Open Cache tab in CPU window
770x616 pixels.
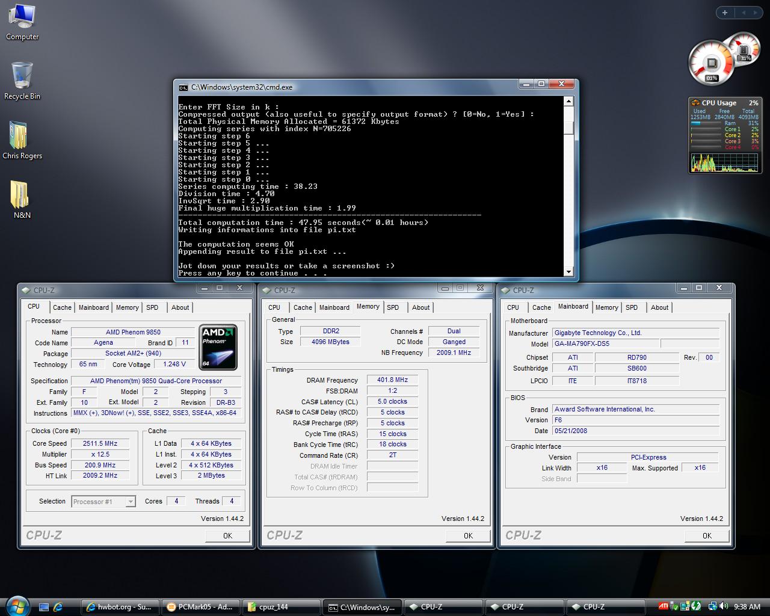(62, 307)
